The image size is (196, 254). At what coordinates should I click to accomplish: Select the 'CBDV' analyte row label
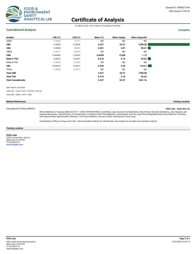(9, 41)
